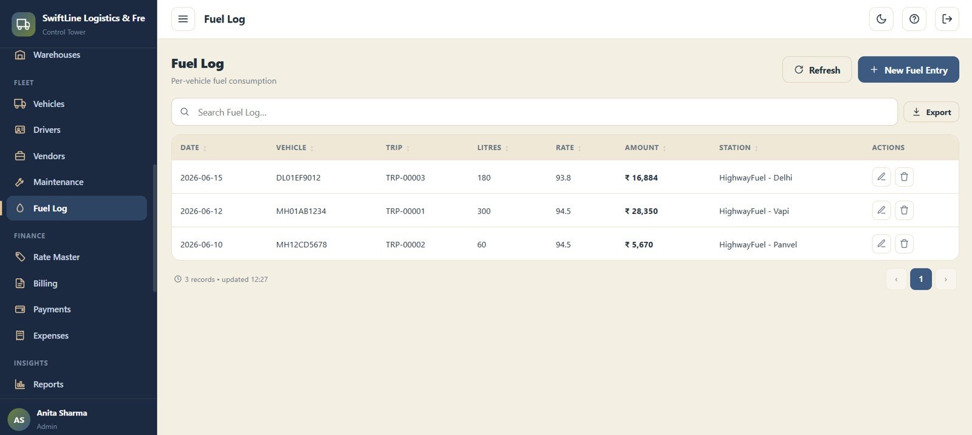Image resolution: width=972 pixels, height=435 pixels.
Task: Click the AS avatar badge
Action: coord(19,420)
